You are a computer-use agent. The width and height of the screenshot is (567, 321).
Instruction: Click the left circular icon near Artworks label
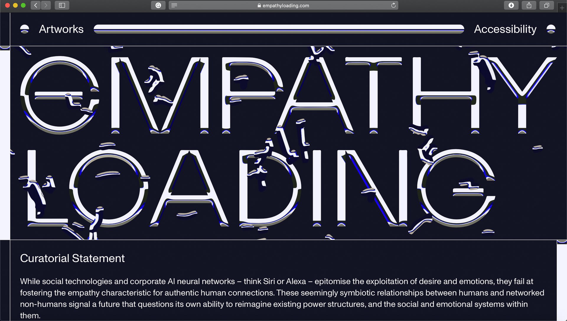[x=25, y=29]
